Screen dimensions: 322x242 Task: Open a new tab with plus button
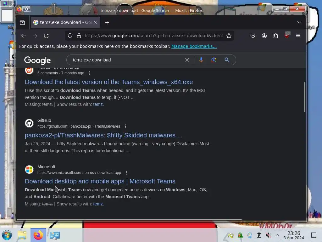click(107, 23)
